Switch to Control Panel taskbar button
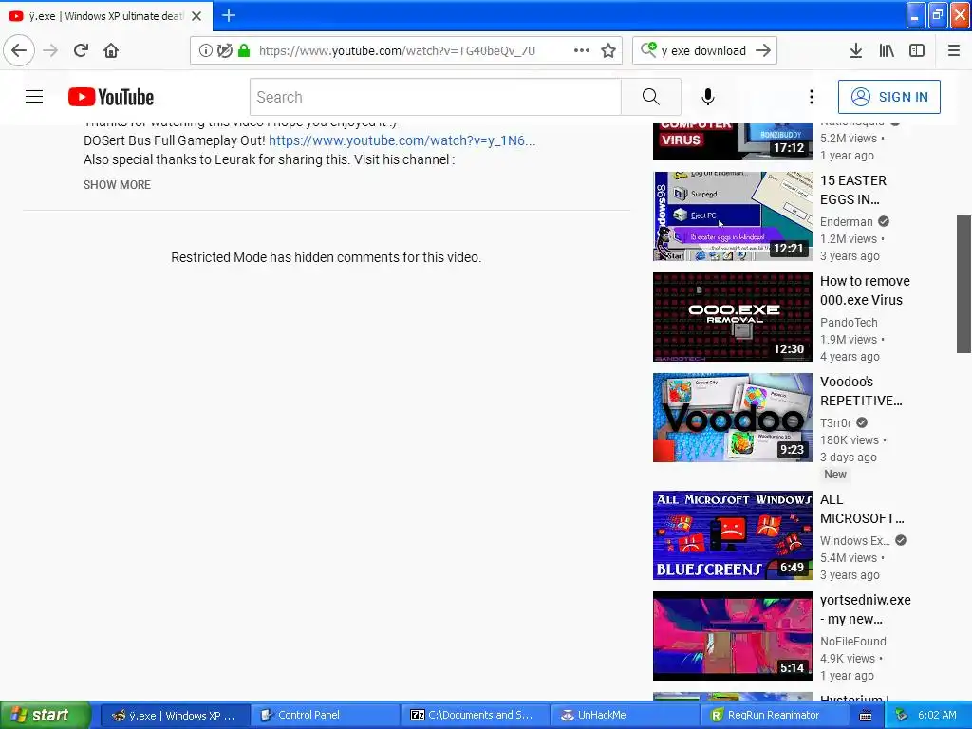The image size is (972, 729). [x=326, y=715]
